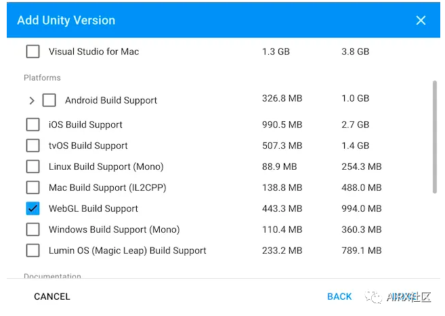Go BACK to previous step
This screenshot has width=445, height=316.
(x=339, y=296)
